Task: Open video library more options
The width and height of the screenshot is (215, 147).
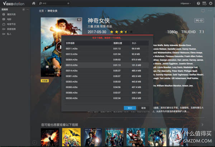Action: tap(28, 9)
